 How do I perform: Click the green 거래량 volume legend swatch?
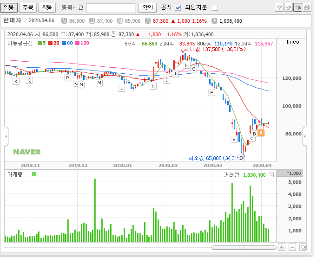[34, 174]
